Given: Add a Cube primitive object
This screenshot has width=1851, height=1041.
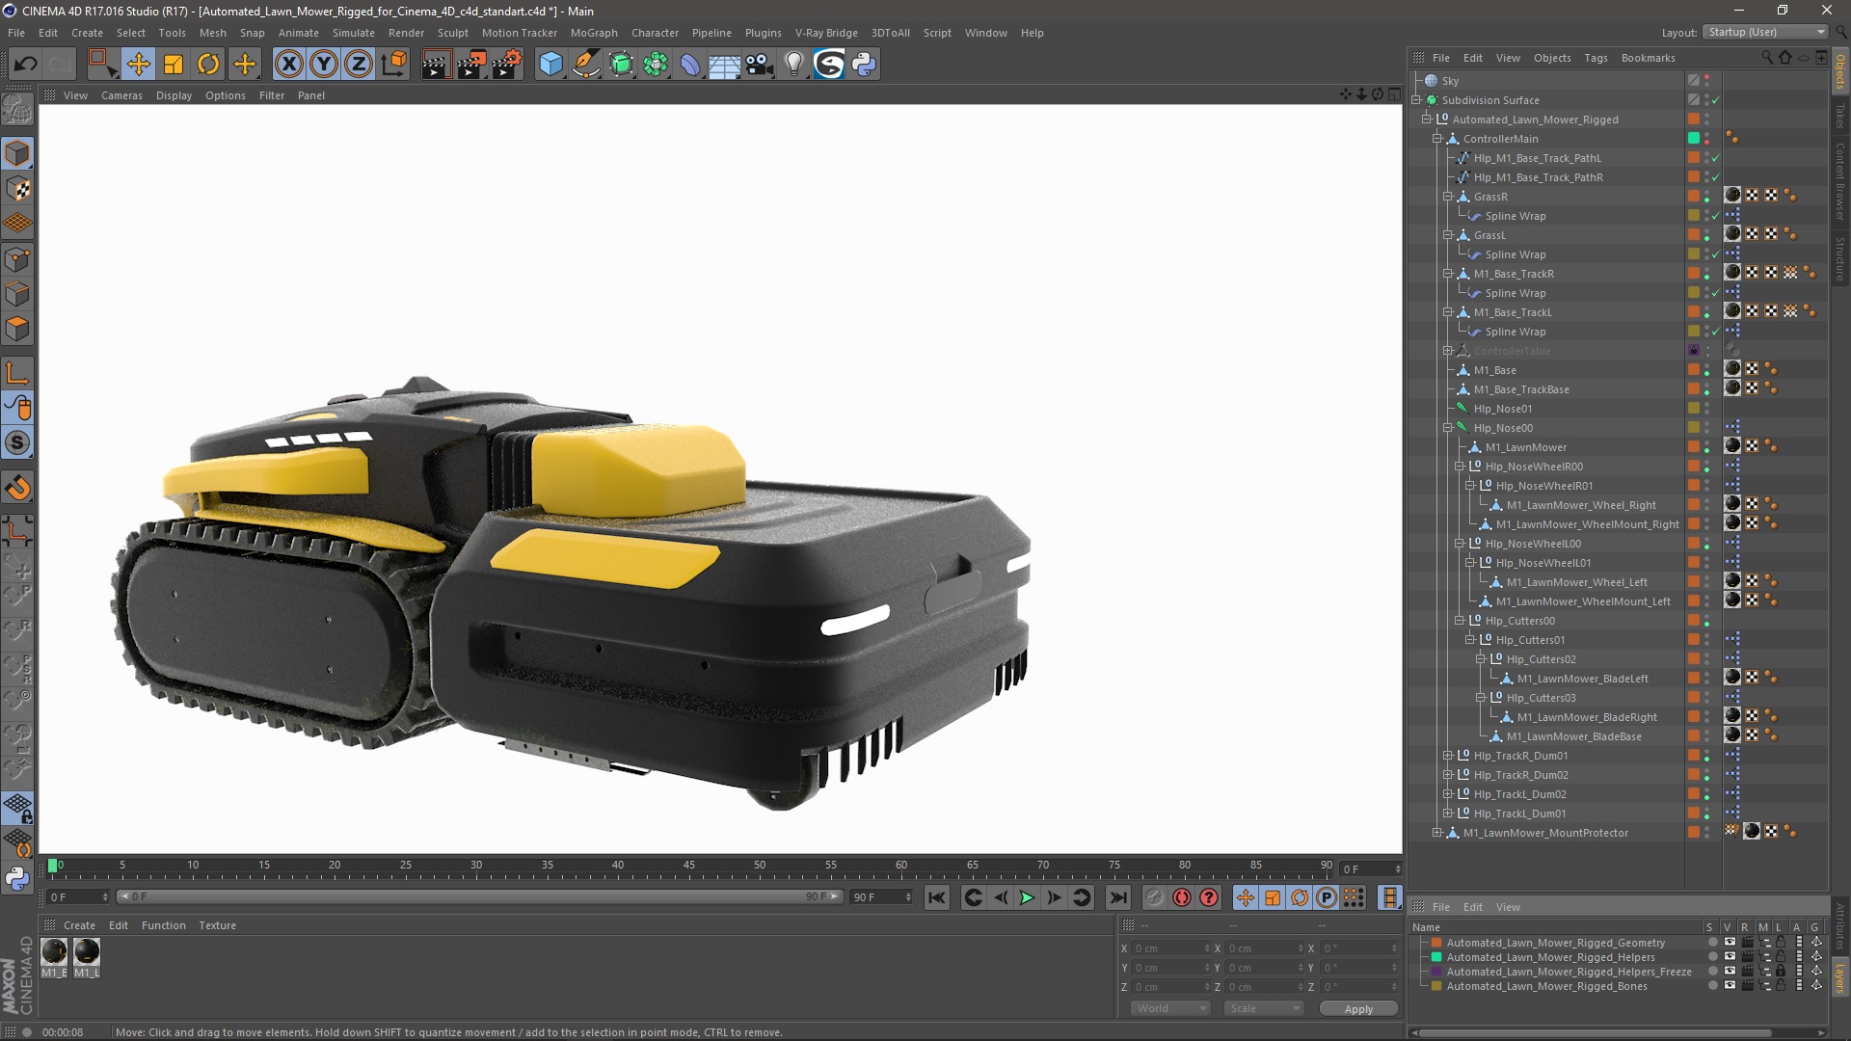Looking at the screenshot, I should [x=550, y=65].
